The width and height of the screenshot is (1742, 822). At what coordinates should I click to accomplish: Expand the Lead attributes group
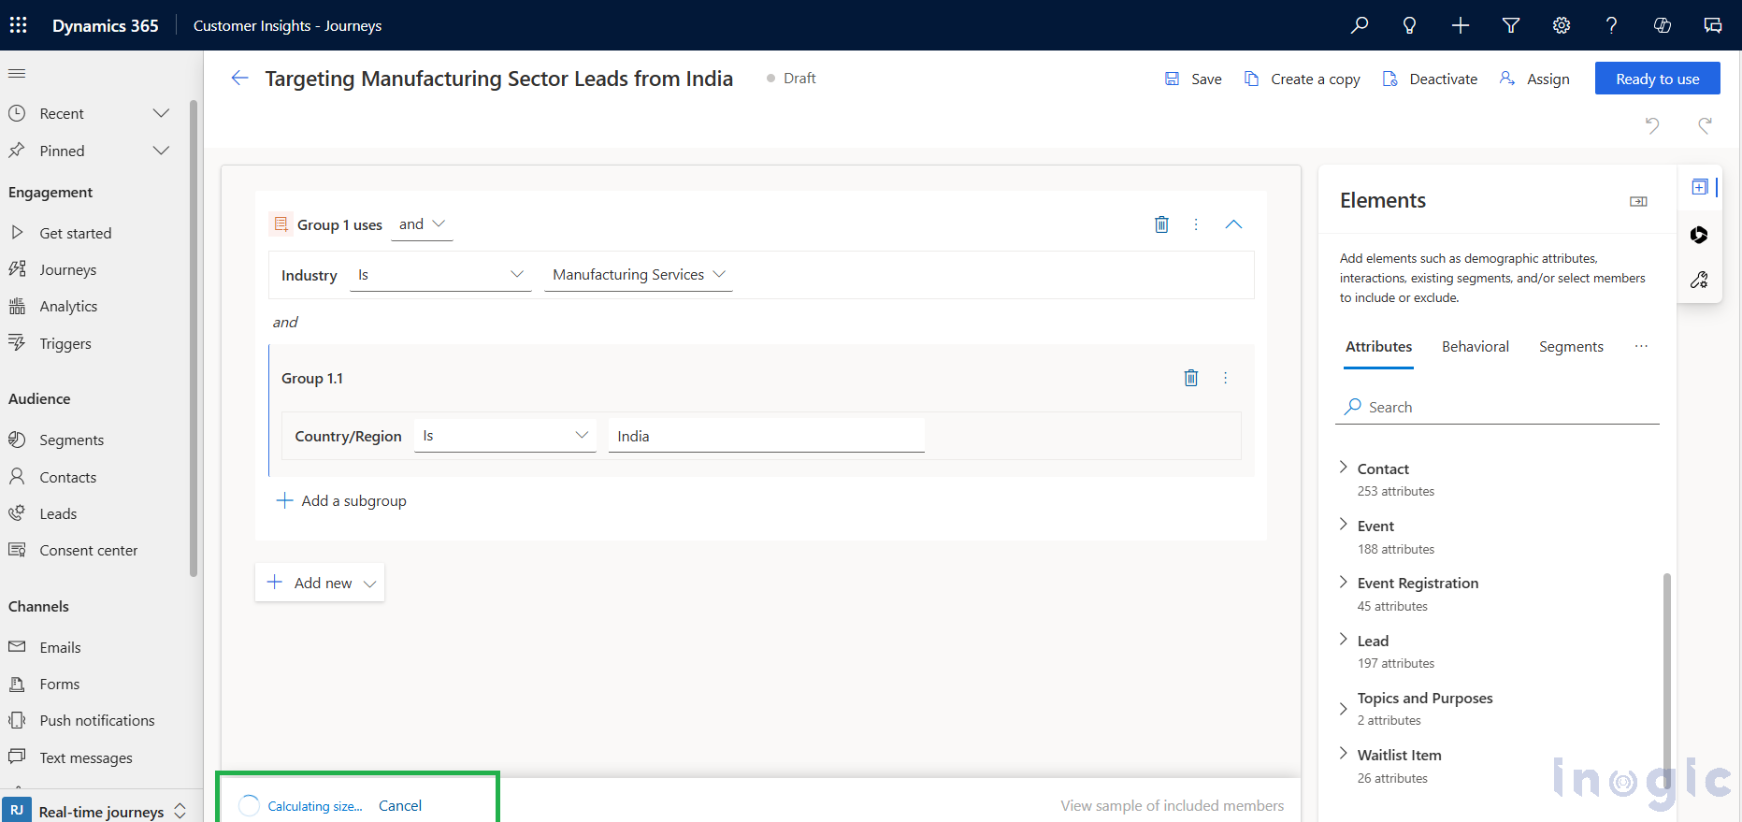tap(1343, 640)
